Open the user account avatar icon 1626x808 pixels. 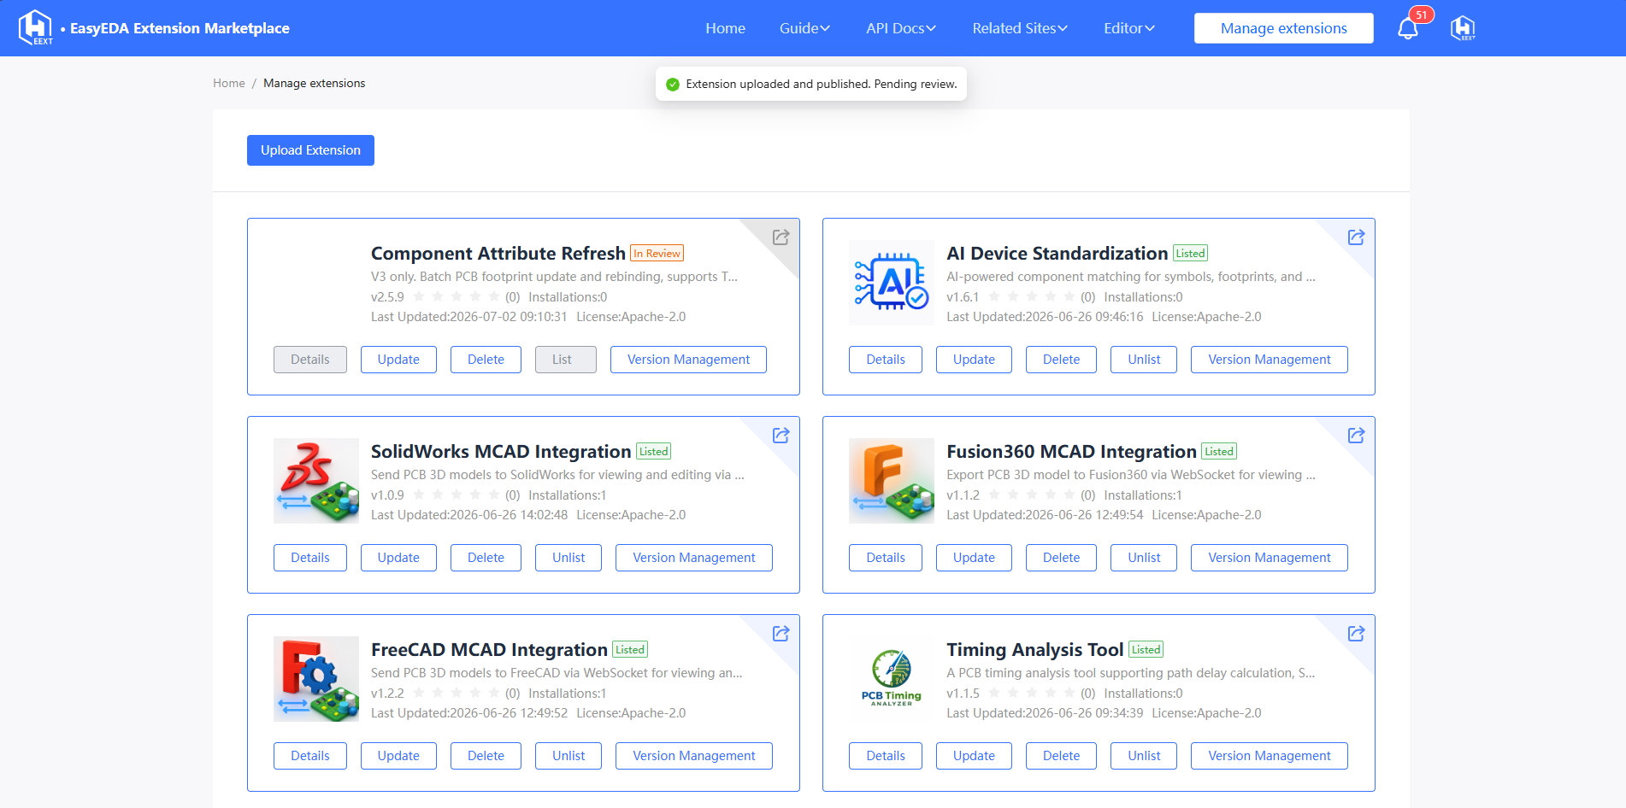click(1463, 28)
